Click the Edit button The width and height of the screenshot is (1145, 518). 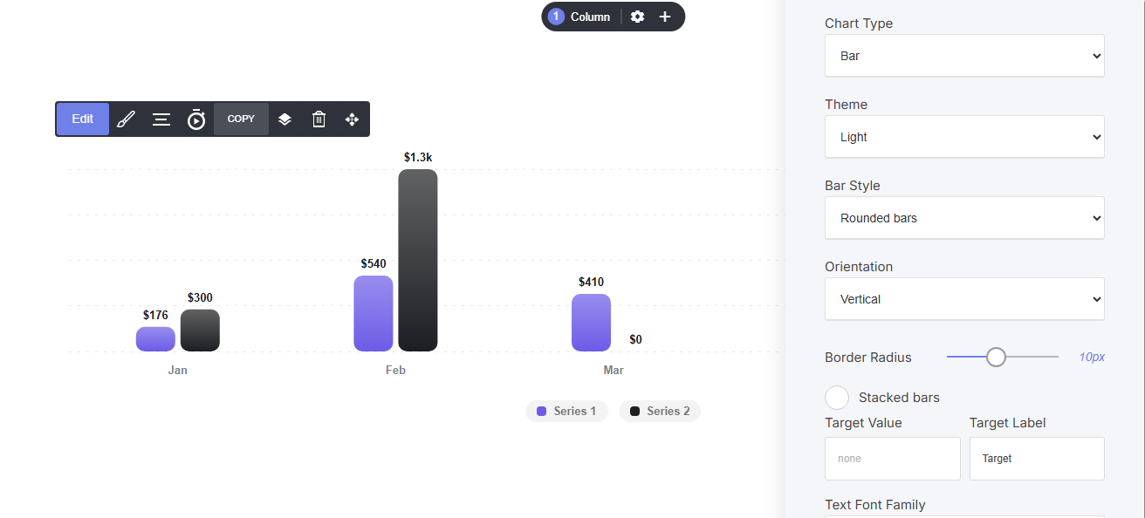(x=83, y=119)
